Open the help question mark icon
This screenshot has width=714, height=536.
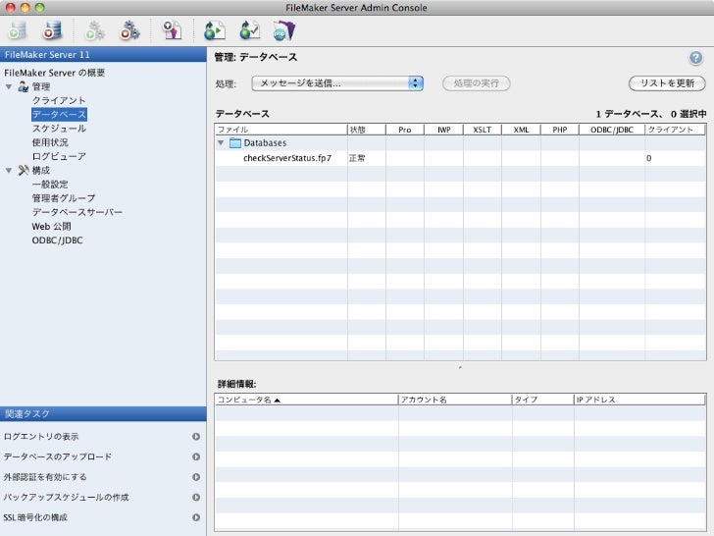pyautogui.click(x=695, y=58)
